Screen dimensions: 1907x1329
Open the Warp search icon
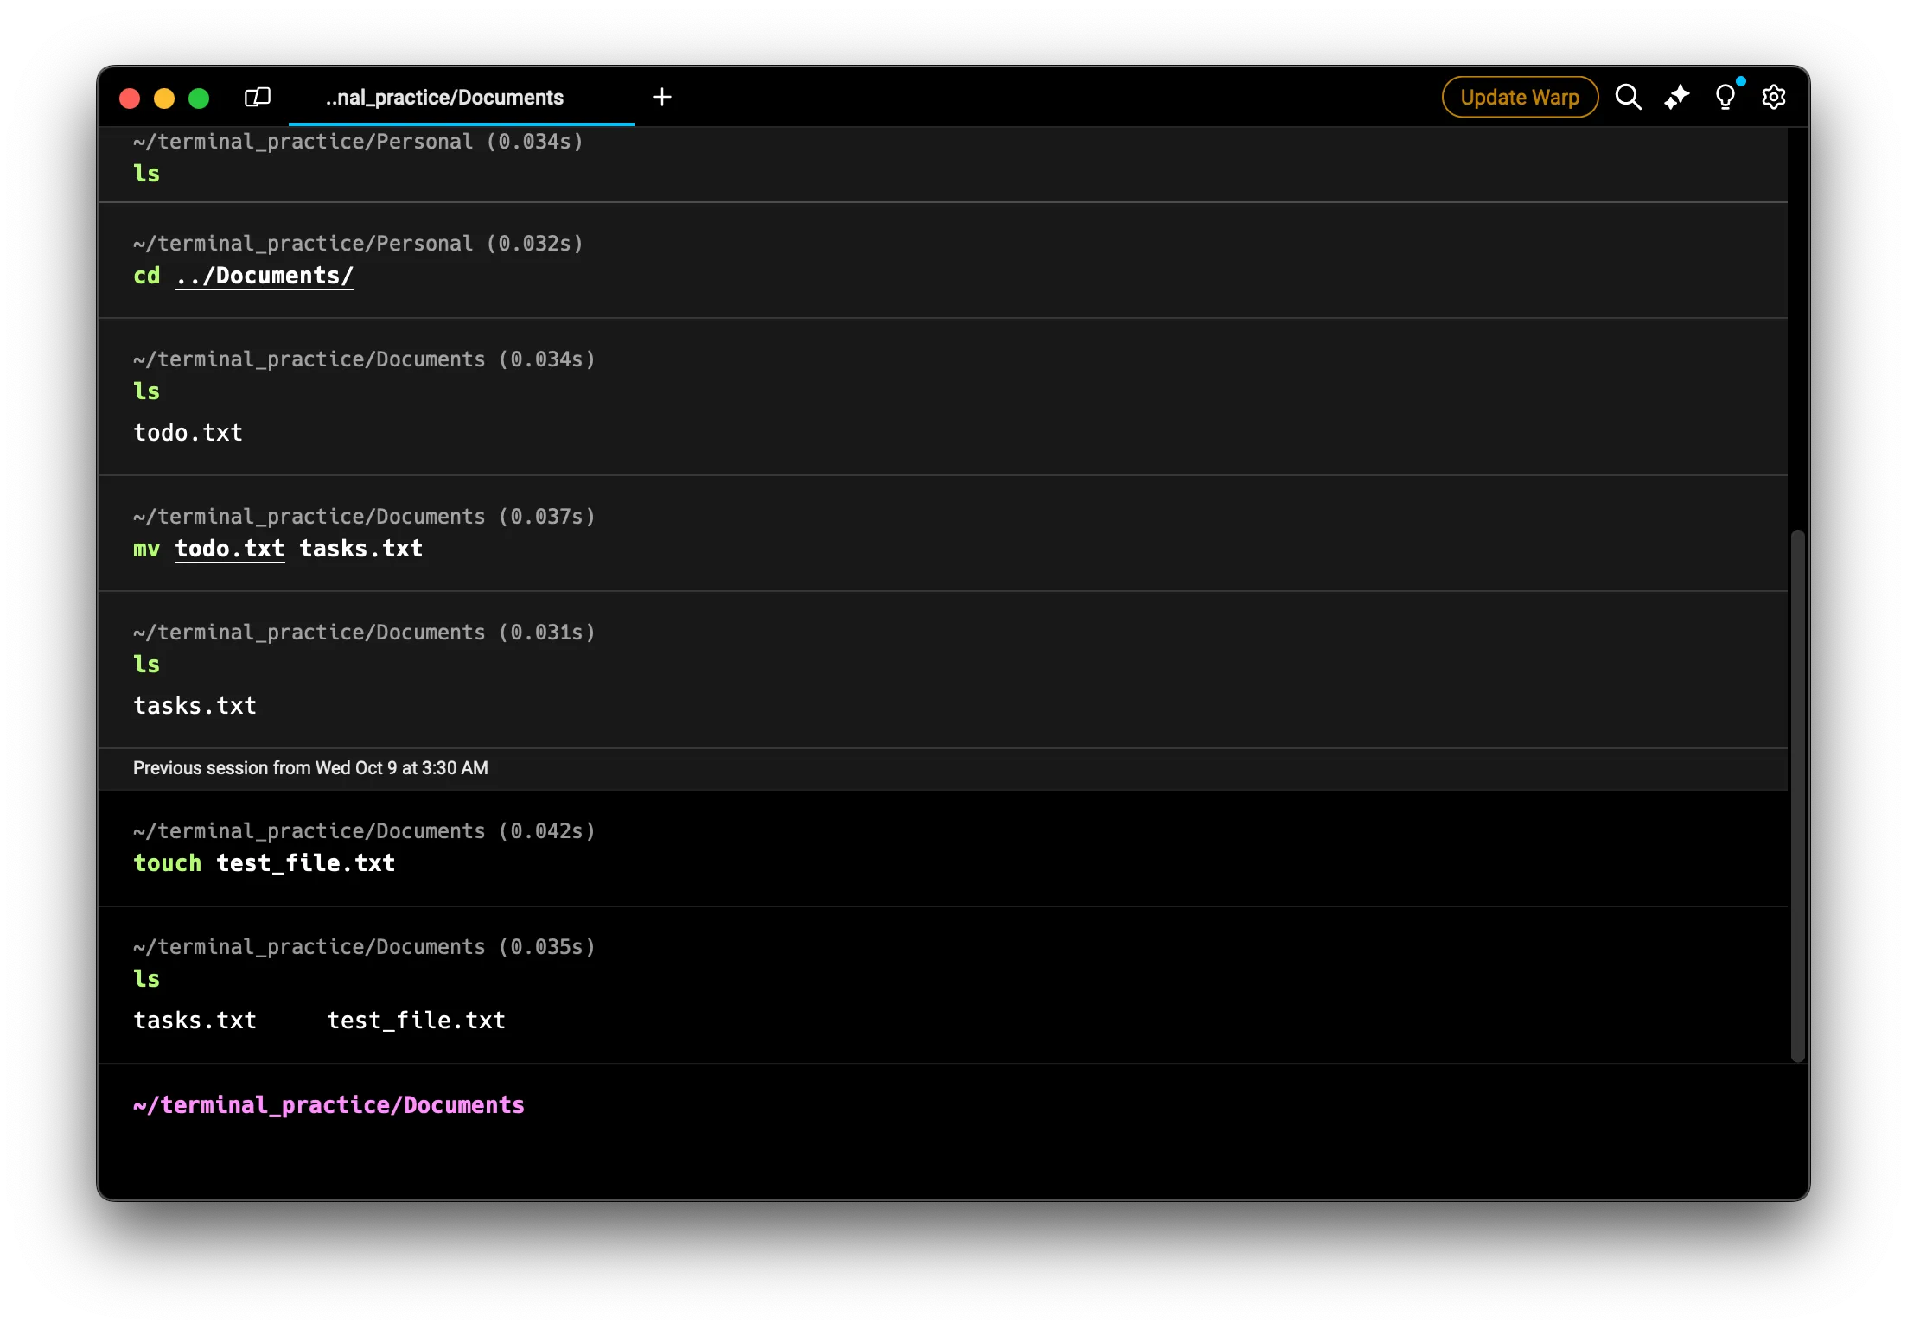(x=1628, y=97)
